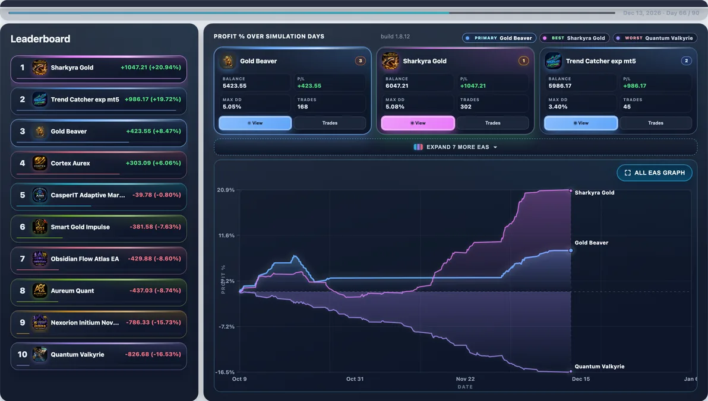Click the Nov 22 date axis label

tap(465, 379)
